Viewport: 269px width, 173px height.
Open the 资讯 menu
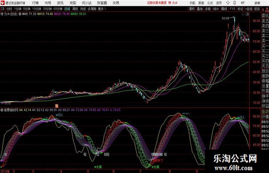coord(60,3)
